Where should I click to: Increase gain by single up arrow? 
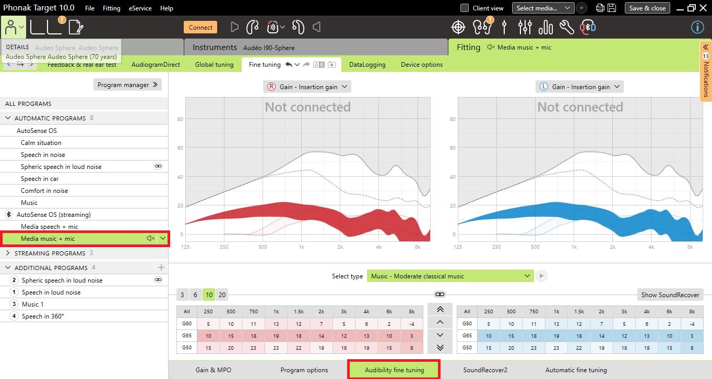click(440, 322)
